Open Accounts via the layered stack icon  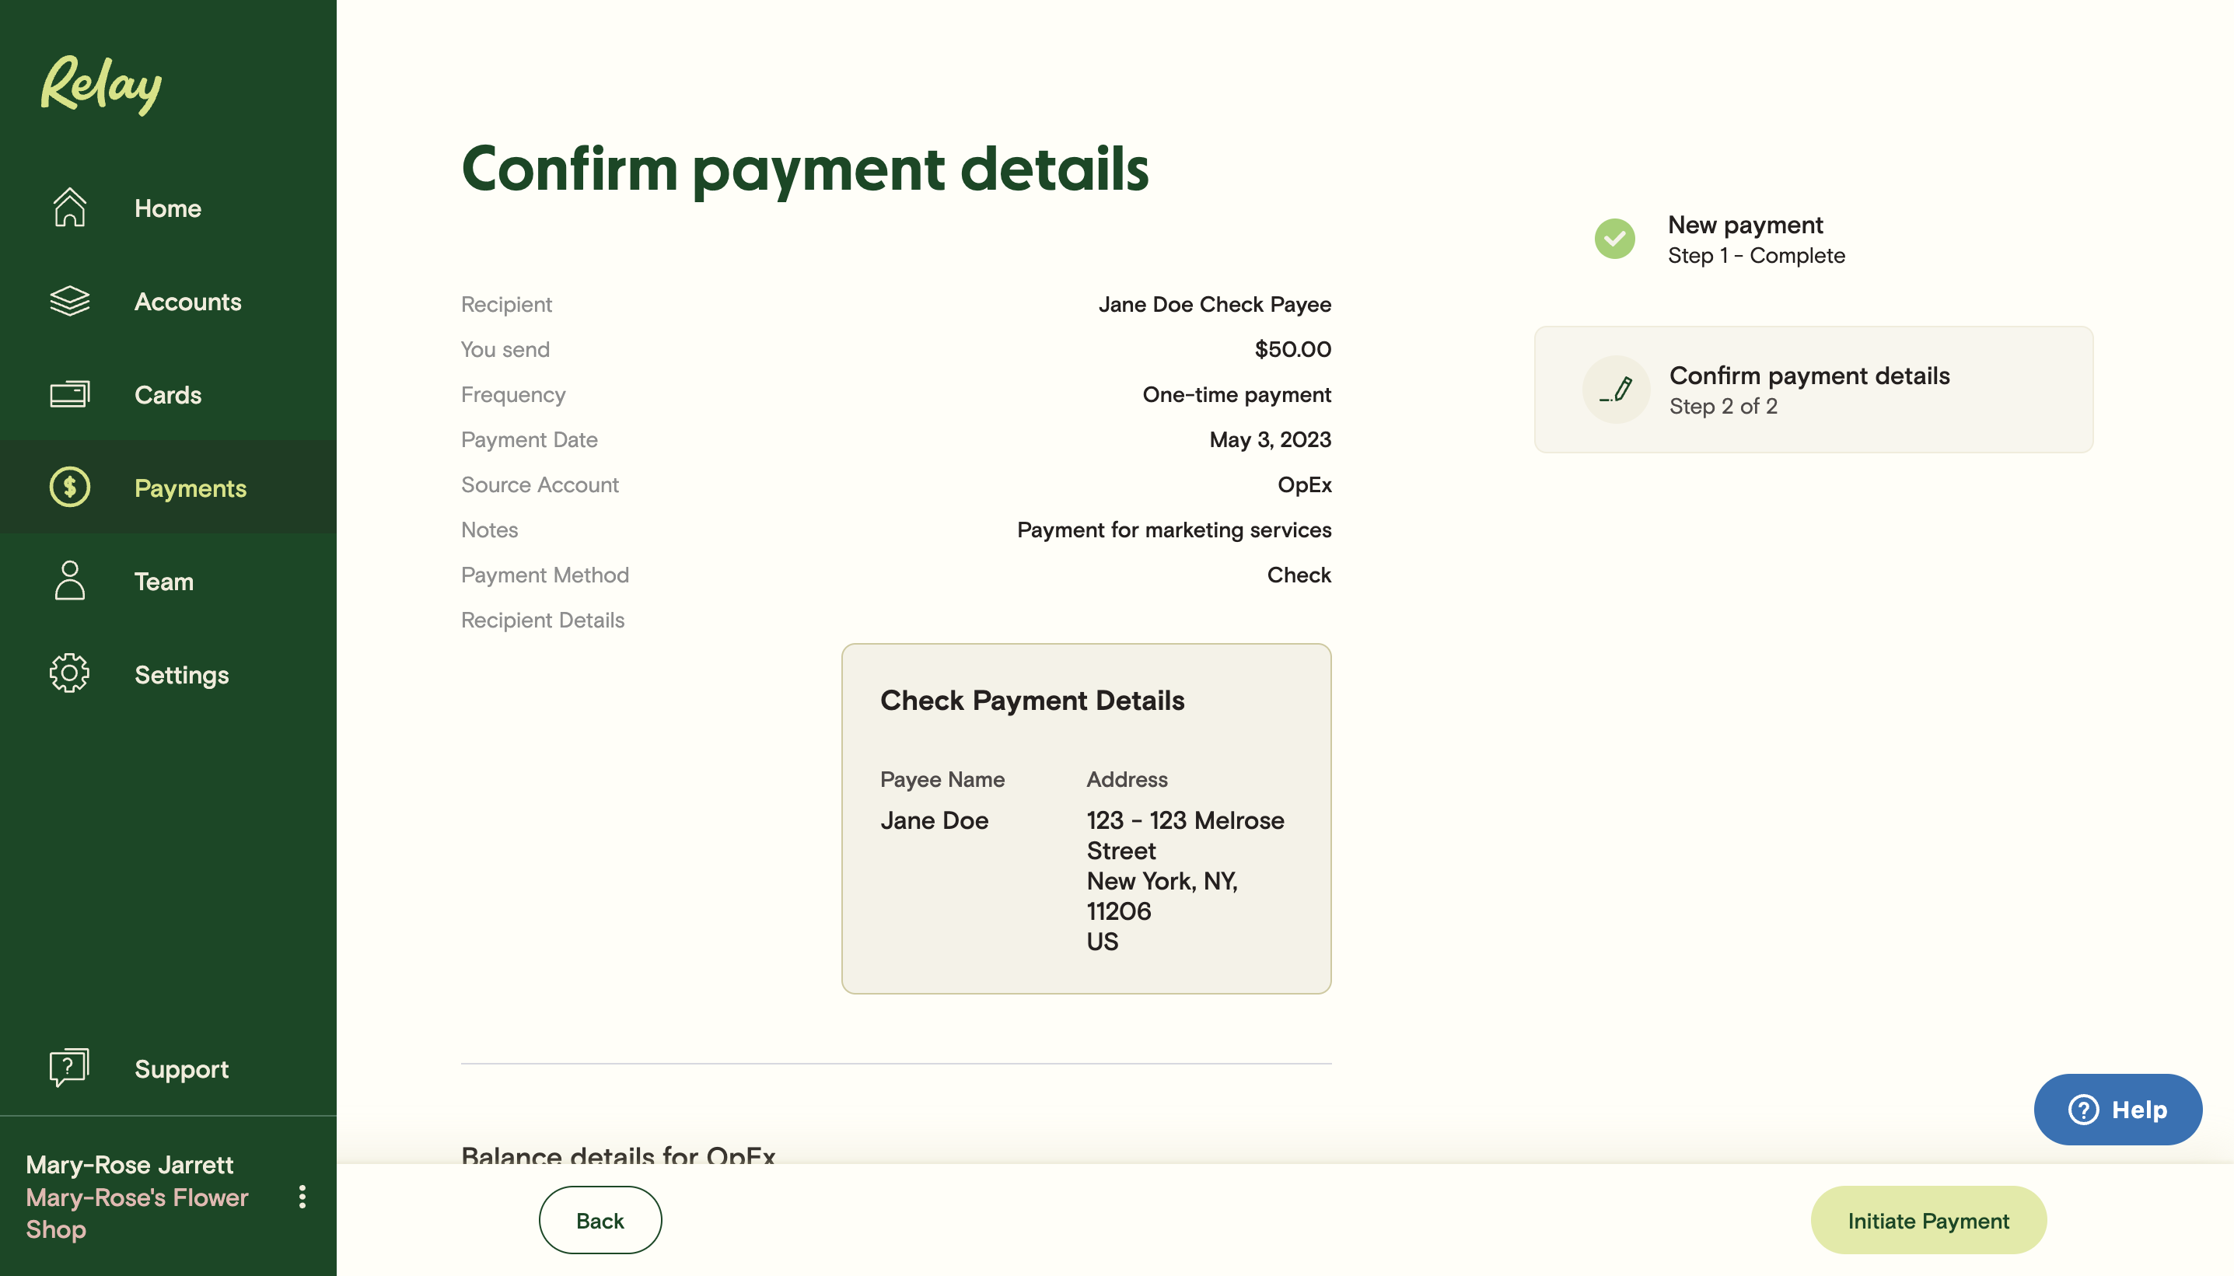(x=69, y=302)
